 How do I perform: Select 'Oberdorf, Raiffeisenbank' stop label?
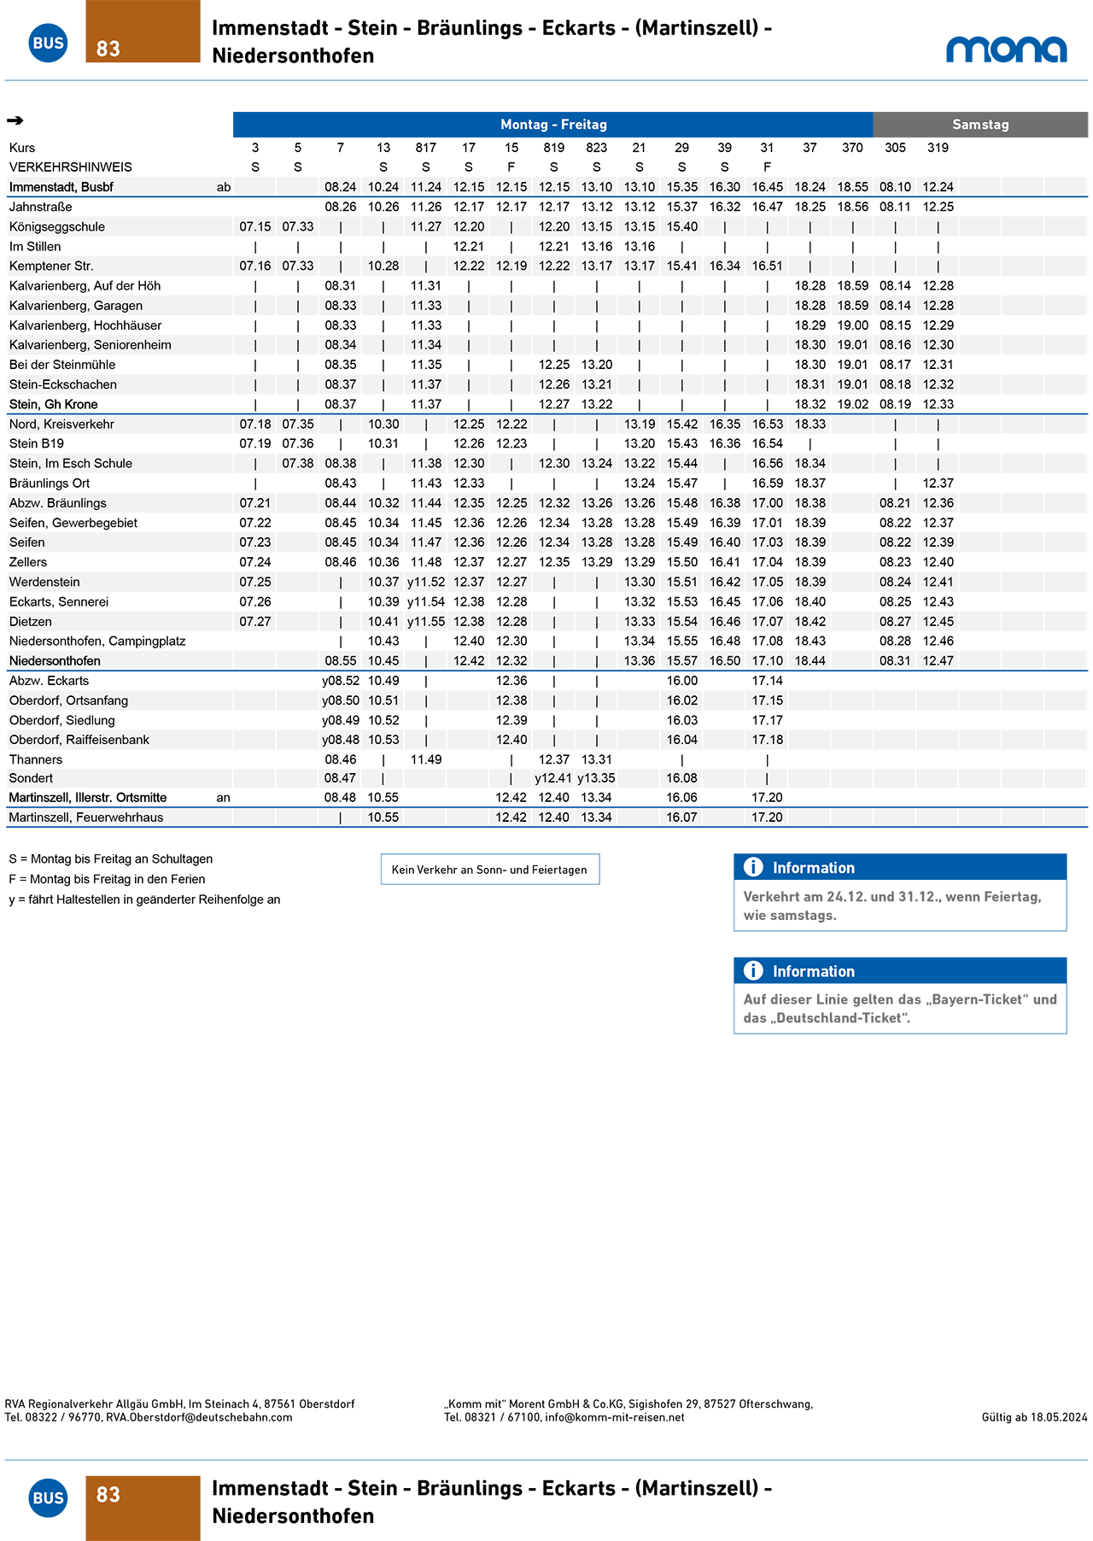(x=79, y=740)
